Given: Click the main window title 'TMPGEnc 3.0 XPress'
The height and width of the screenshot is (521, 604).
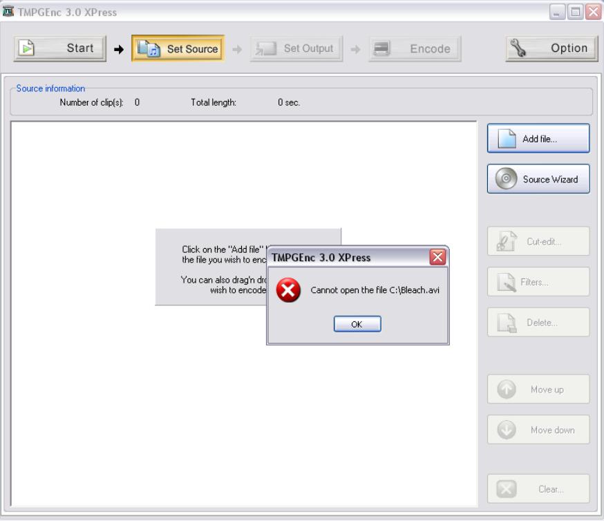Looking at the screenshot, I should point(67,12).
